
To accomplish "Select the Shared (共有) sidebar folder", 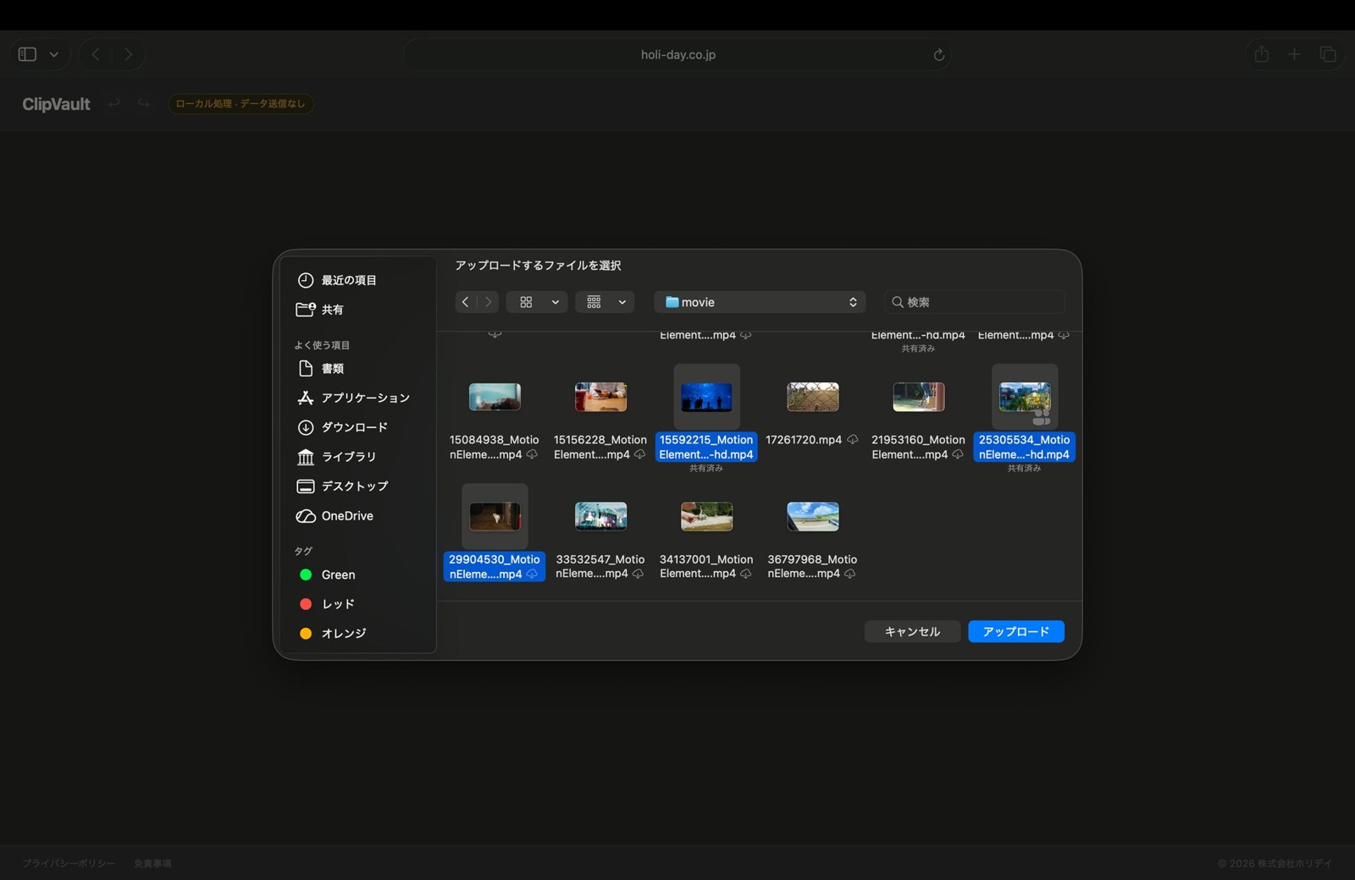I will (x=320, y=310).
